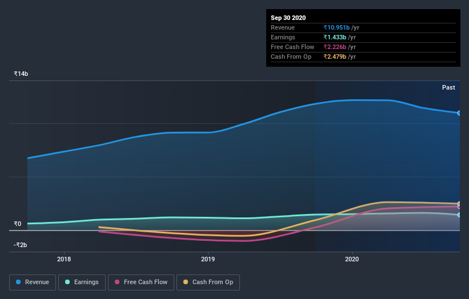Select the Revenue end-point marker on chart
The height and width of the screenshot is (299, 469).
click(459, 113)
